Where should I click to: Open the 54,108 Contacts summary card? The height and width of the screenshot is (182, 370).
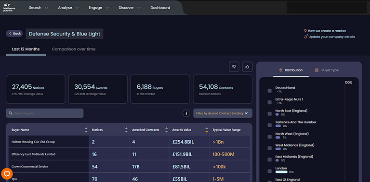[x=223, y=89]
